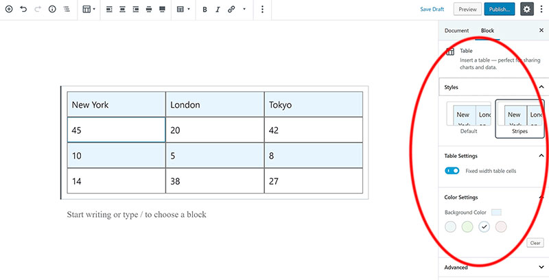Select the Stripes table style
This screenshot has width=549, height=280.
519,119
